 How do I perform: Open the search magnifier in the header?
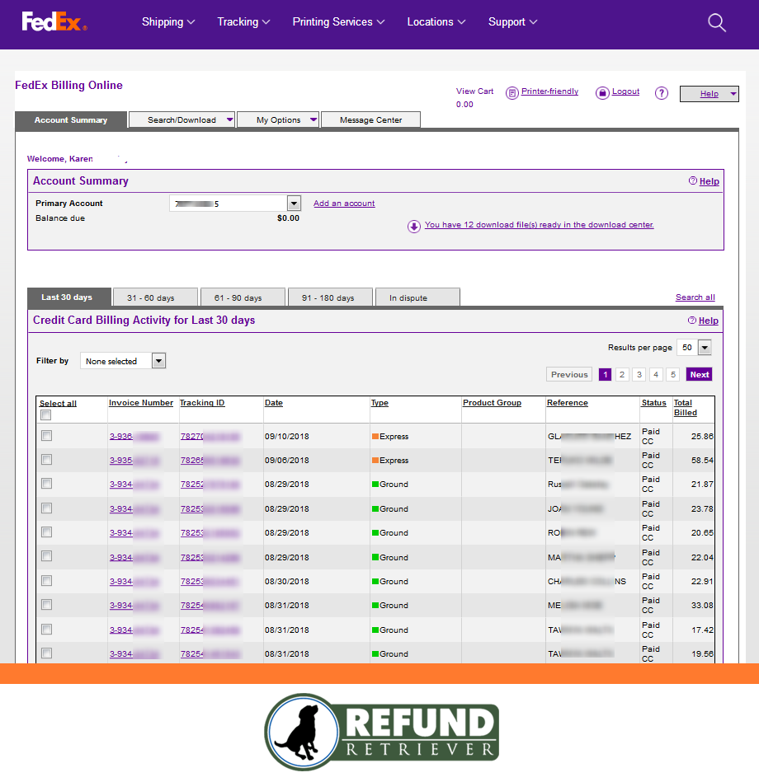[717, 22]
